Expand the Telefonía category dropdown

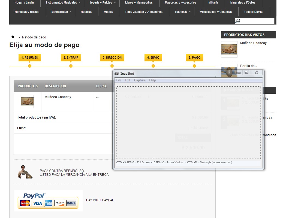click(189, 12)
